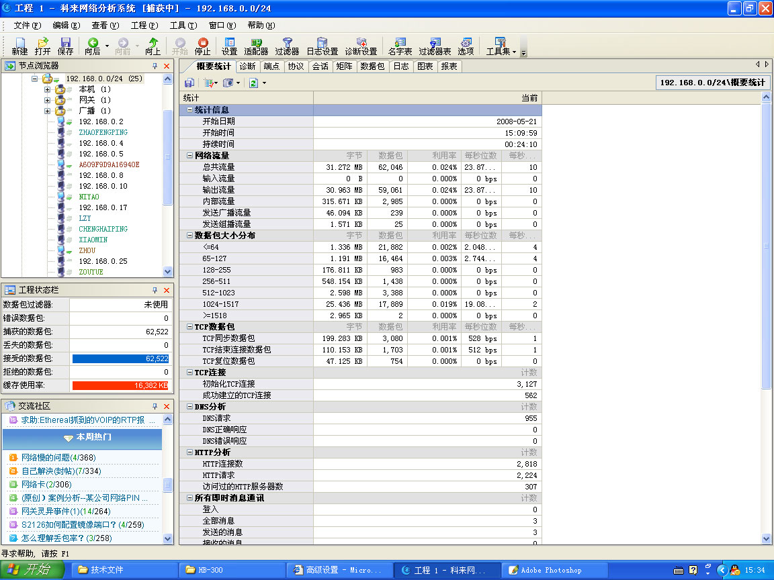The image size is (774, 580).
Task: Pin the 节点浏览器 panel with pushpin
Action: (155, 66)
